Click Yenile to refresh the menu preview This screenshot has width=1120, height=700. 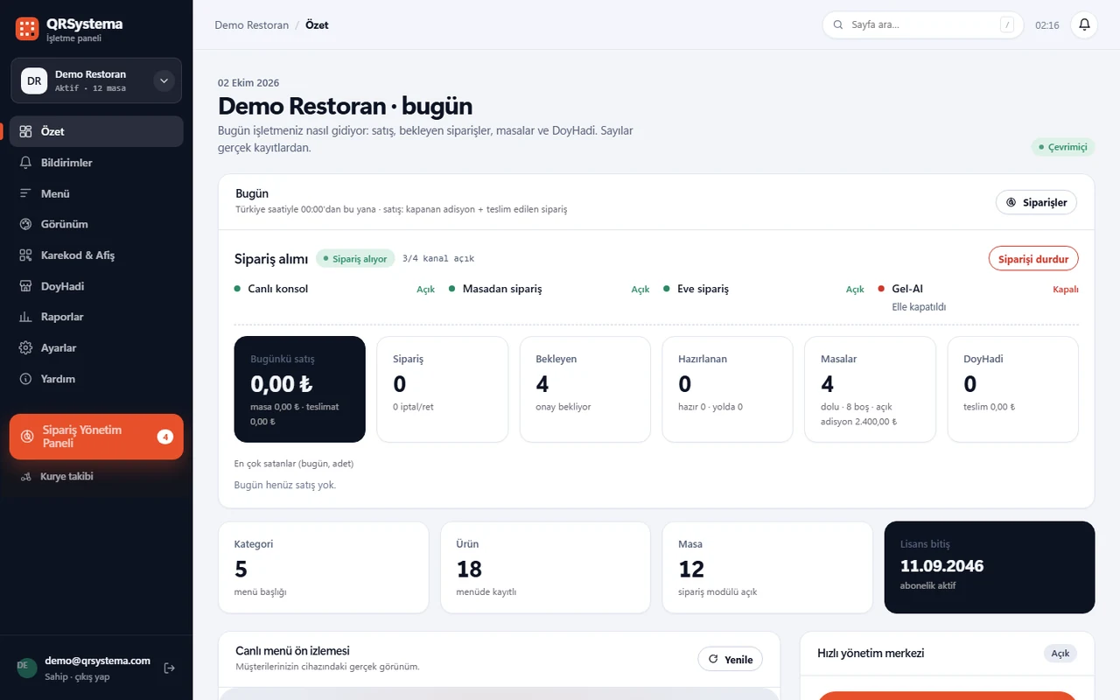point(730,660)
